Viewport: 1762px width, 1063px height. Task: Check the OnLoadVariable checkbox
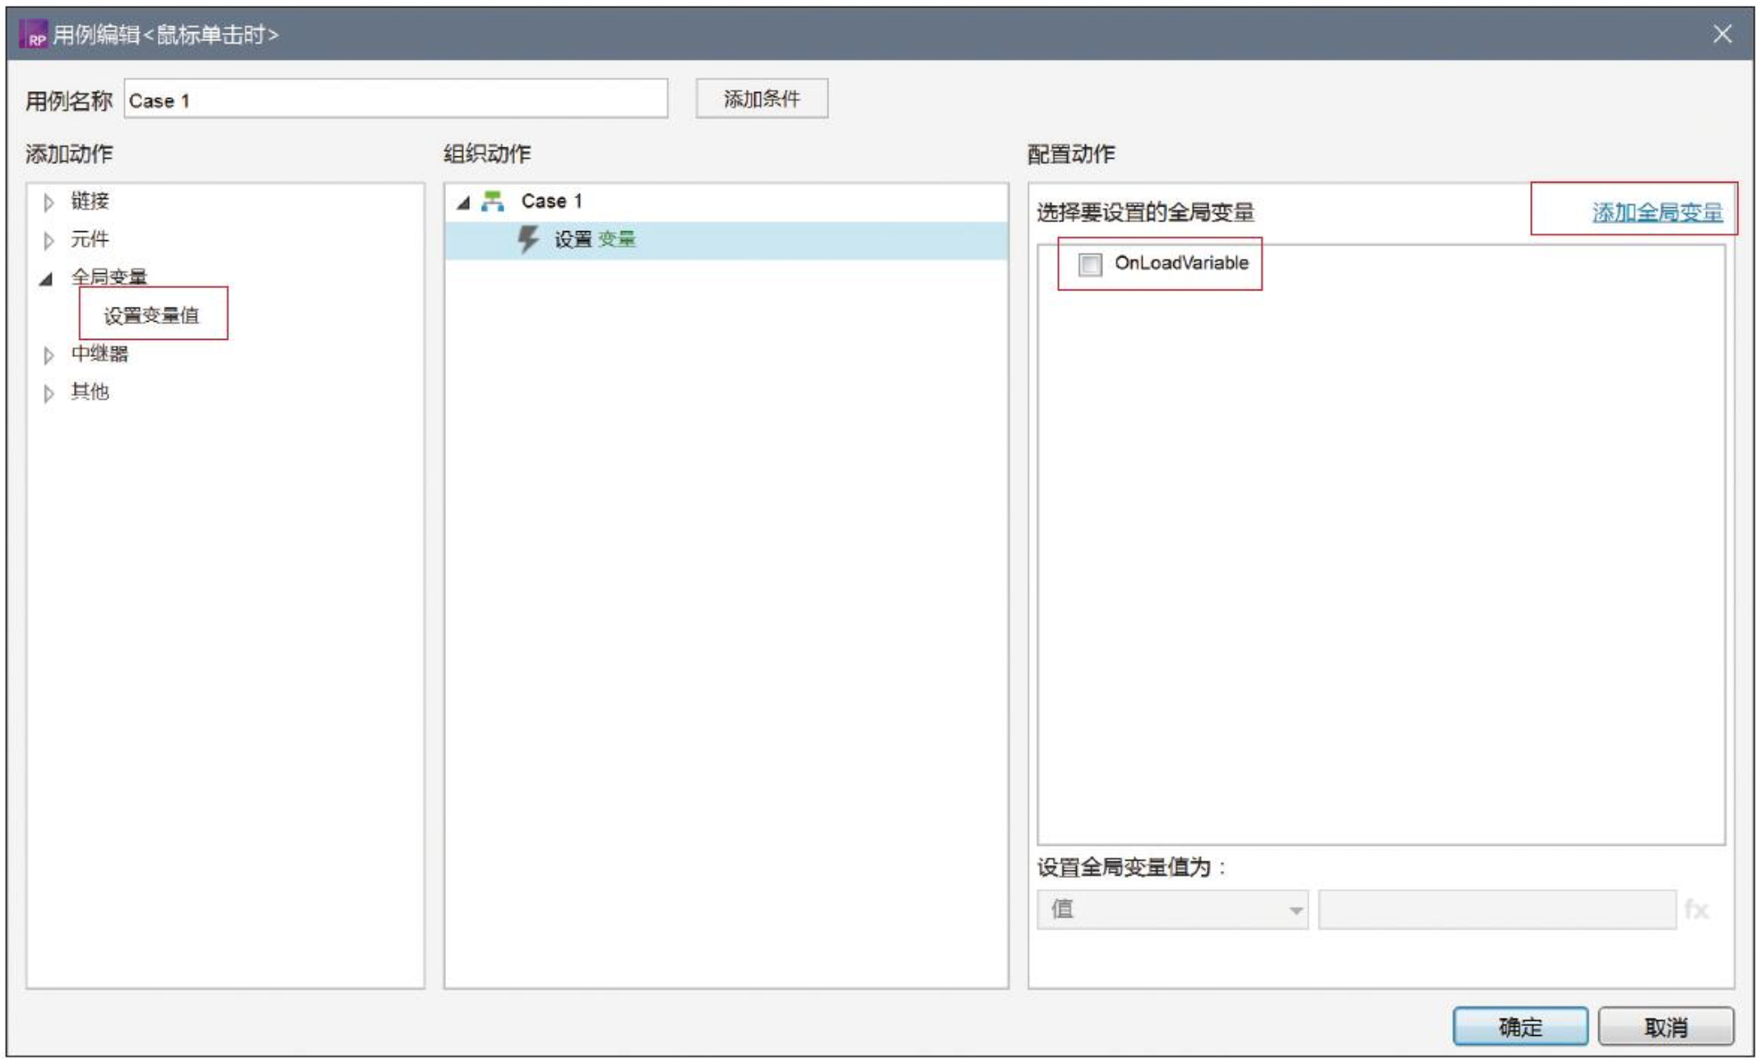pos(1090,264)
